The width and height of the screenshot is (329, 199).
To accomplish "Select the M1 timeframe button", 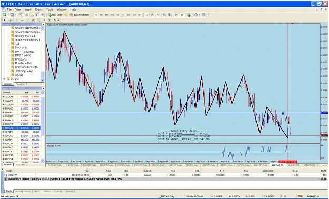I will [x=96, y=15].
